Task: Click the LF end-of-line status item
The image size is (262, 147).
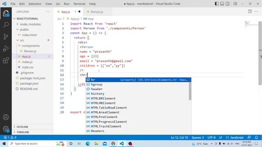Action: tap(221, 138)
